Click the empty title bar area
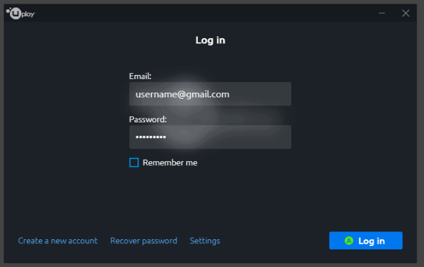Screen dimensions: 424x267 point(206,13)
